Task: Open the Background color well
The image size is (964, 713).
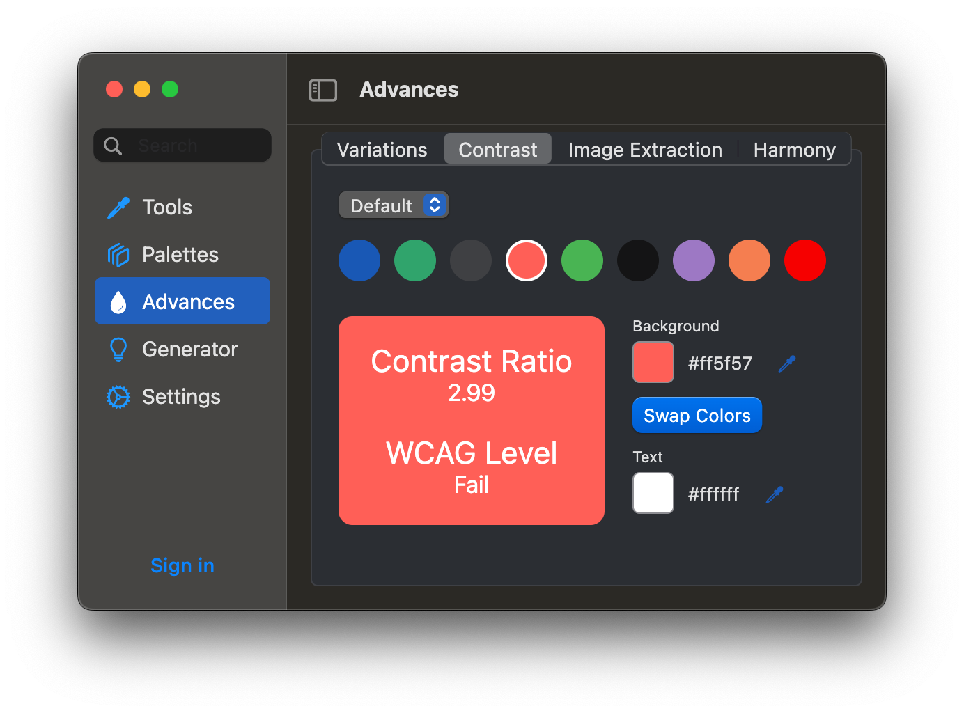Action: (x=653, y=362)
